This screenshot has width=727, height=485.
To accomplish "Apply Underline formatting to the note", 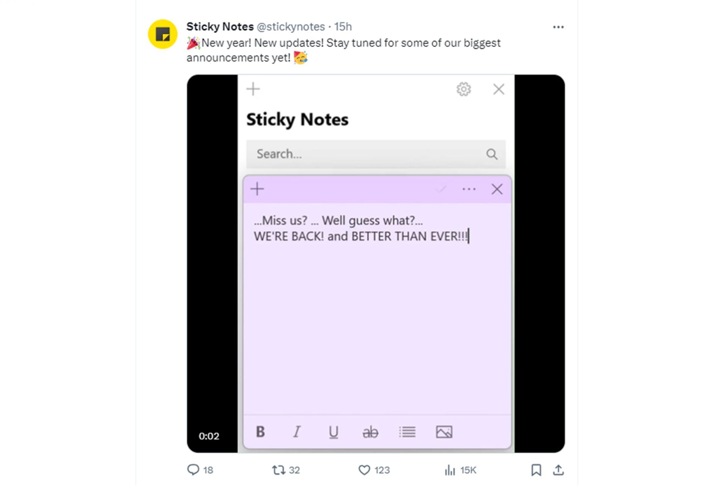I will 333,432.
